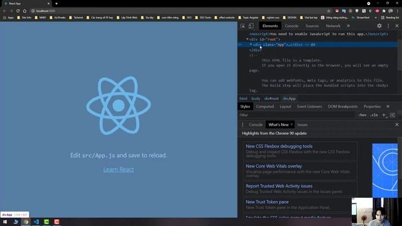Open the Computed pane tab

(265, 107)
